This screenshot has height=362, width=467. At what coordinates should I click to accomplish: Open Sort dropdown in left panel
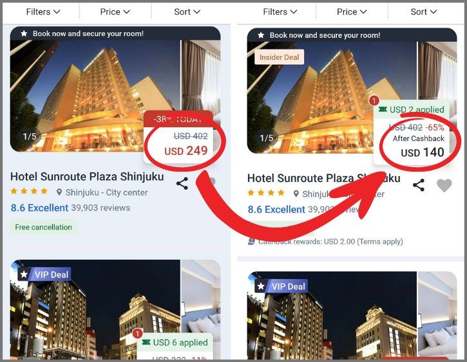pos(187,12)
